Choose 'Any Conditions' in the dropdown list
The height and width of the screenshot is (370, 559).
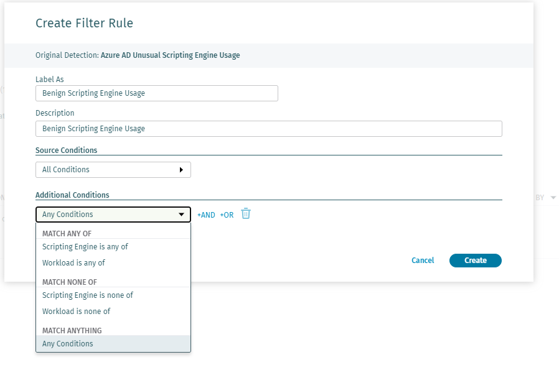(x=113, y=344)
